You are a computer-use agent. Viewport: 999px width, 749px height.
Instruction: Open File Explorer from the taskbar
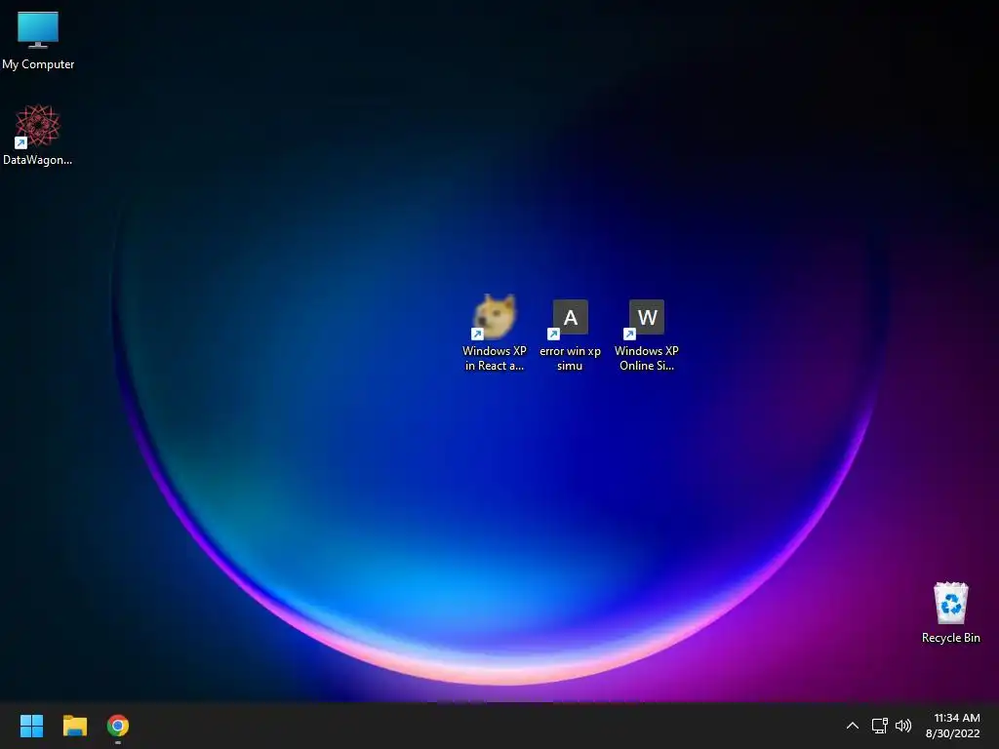pos(74,726)
